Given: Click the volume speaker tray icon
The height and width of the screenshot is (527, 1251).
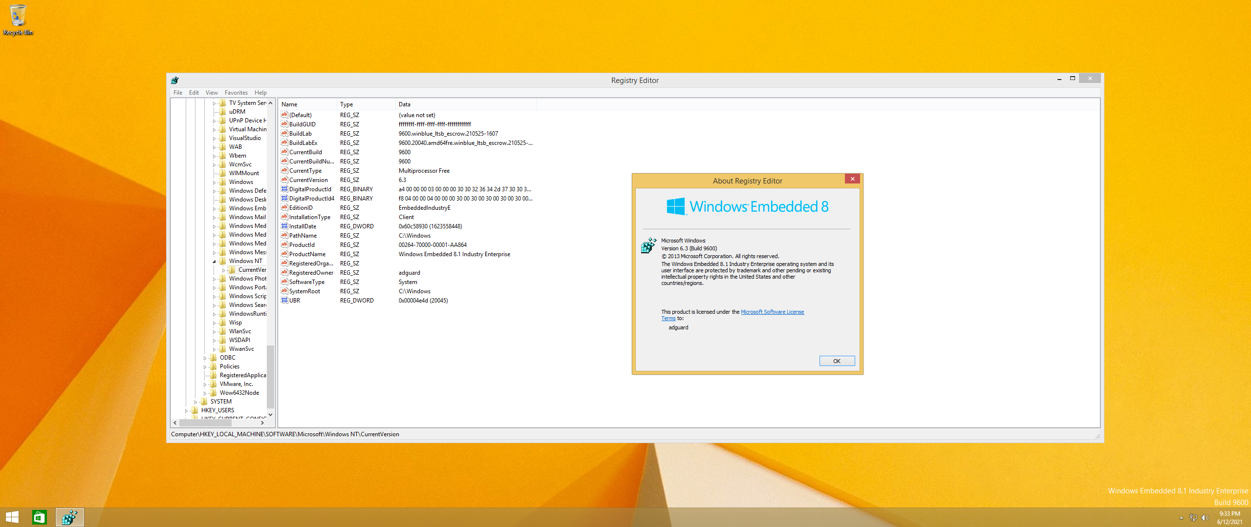Looking at the screenshot, I should tap(1205, 518).
